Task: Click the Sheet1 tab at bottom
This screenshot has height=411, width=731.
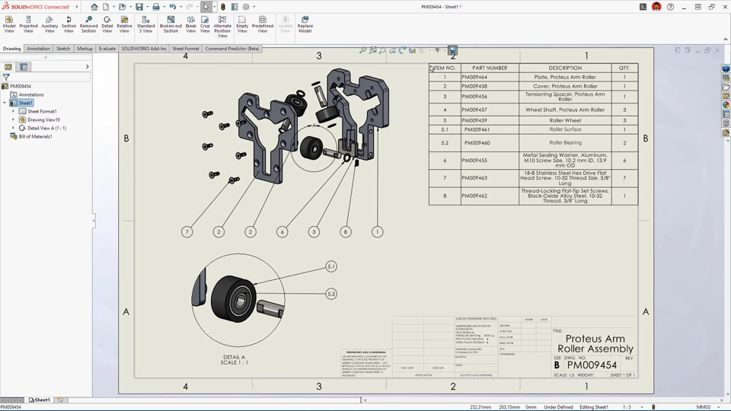Action: [x=40, y=400]
